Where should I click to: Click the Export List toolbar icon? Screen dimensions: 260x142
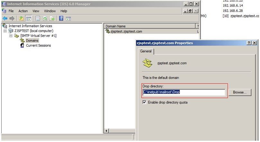(x=52, y=18)
